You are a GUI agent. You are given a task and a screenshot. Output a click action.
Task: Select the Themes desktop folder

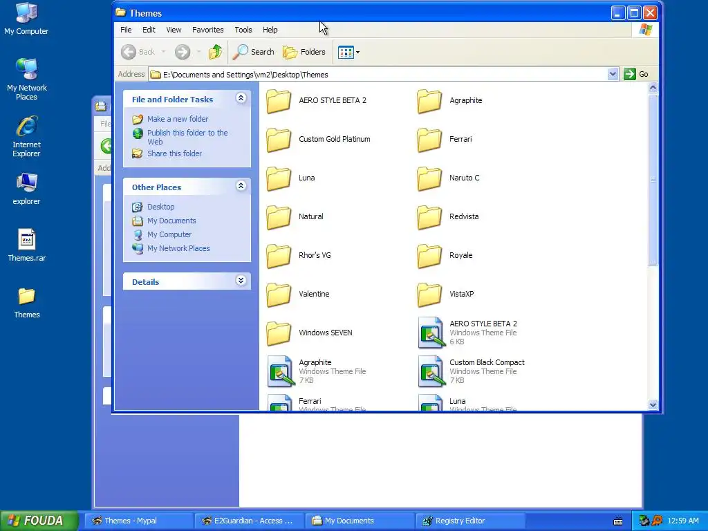coord(27,303)
